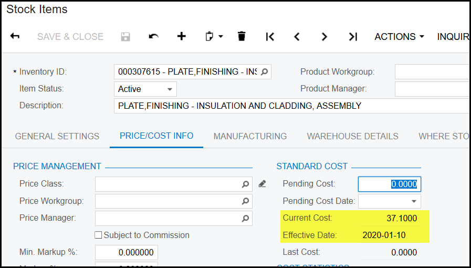
Task: Switch to the Manufacturing tab
Action: point(250,136)
